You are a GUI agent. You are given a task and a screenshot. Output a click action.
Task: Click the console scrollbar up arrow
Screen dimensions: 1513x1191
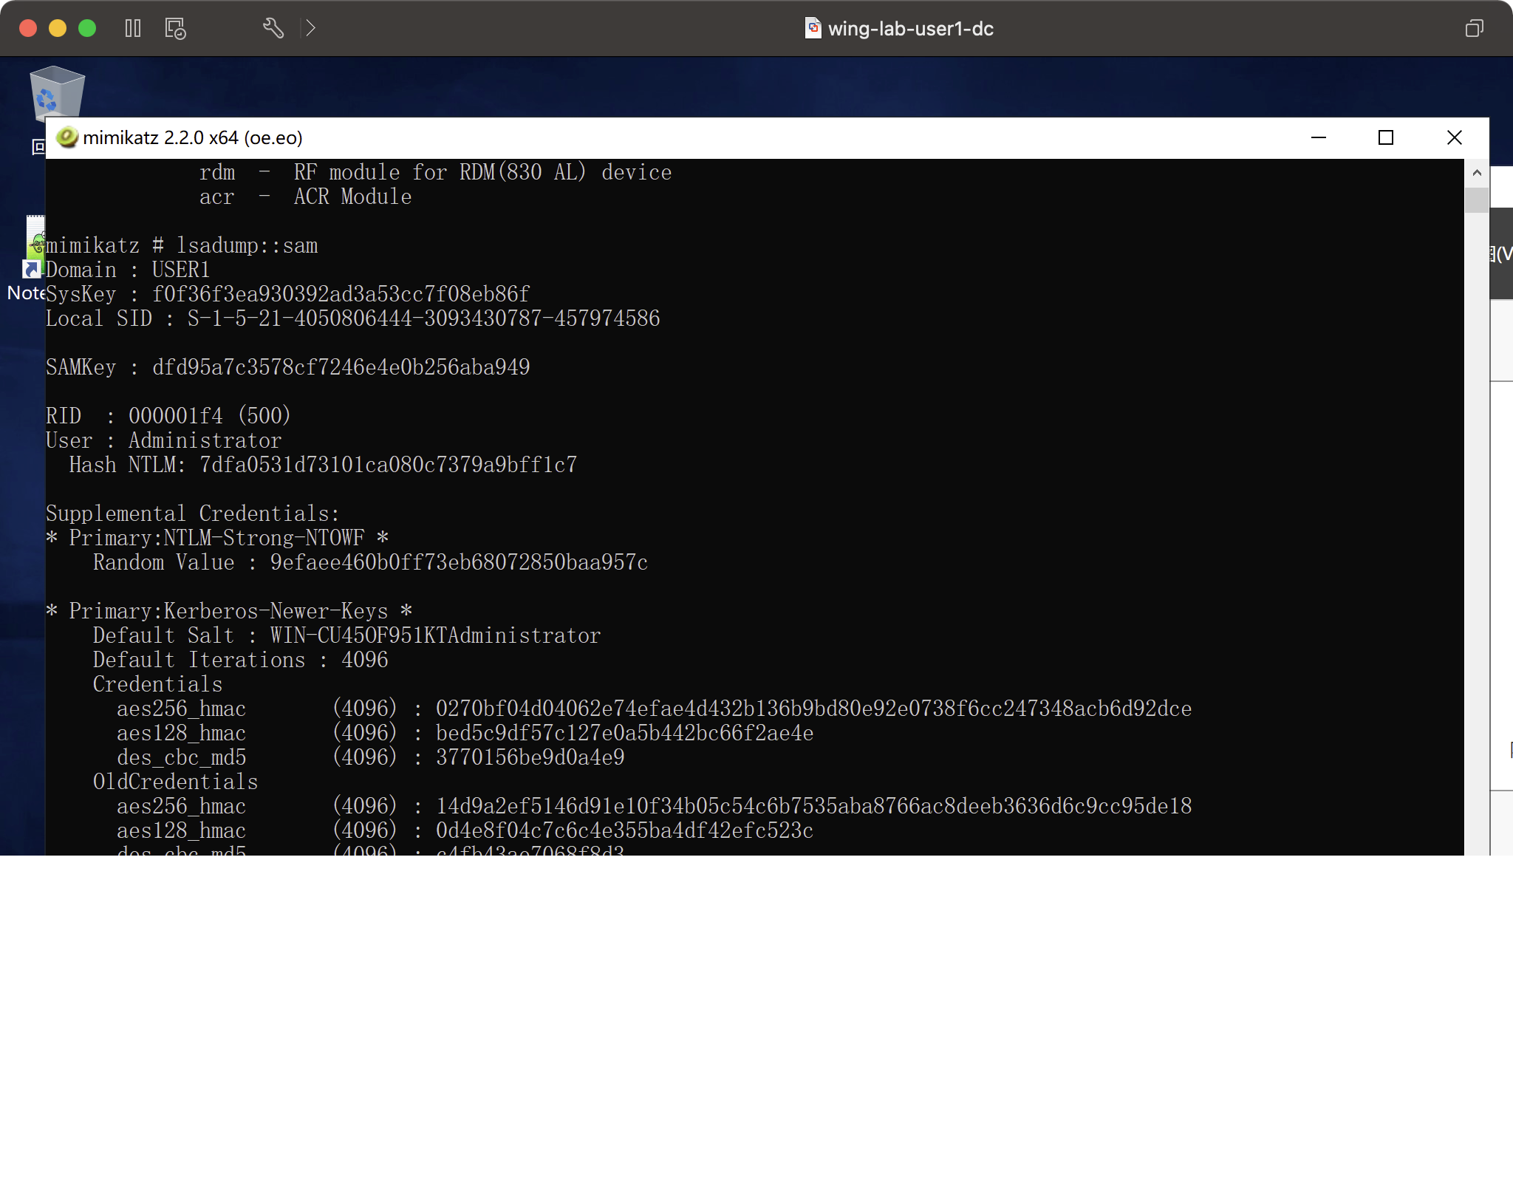[1477, 172]
